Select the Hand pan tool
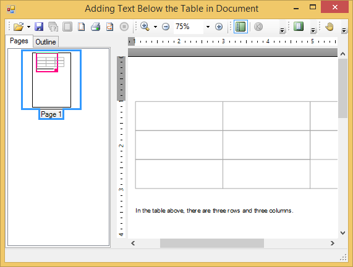353x267 pixels. pos(330,27)
